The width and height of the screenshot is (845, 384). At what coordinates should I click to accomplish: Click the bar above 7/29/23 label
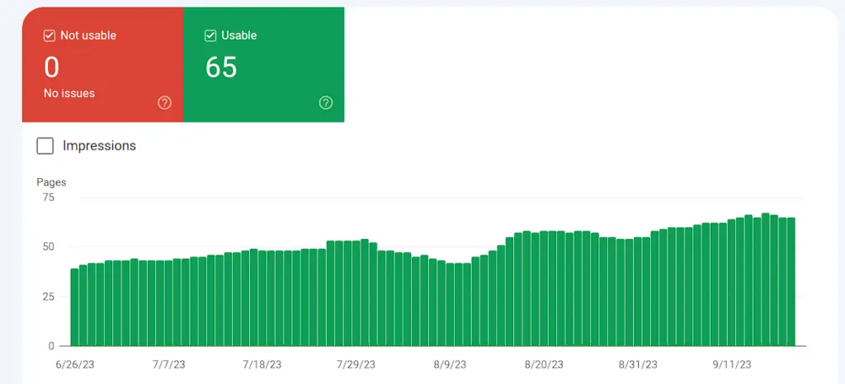point(356,293)
